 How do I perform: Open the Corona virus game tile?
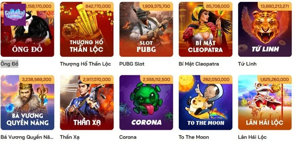click(146, 103)
